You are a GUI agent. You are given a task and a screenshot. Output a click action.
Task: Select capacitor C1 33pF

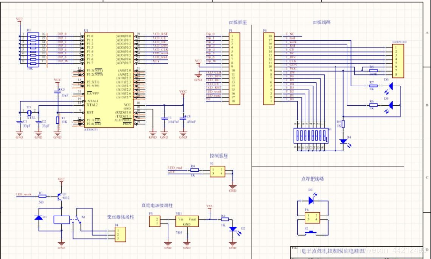click(x=19, y=122)
